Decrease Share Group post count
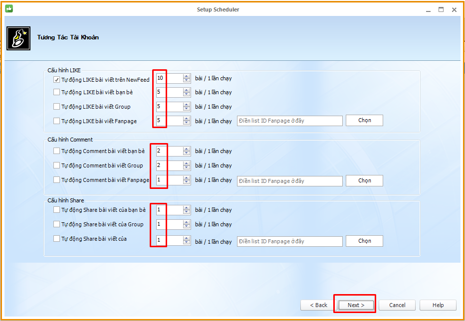 coord(187,226)
